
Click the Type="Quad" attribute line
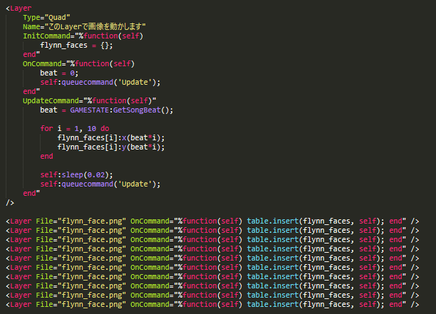point(46,18)
